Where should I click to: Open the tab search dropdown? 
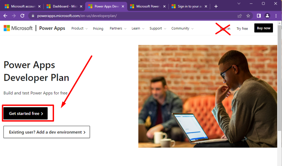(x=239, y=4)
